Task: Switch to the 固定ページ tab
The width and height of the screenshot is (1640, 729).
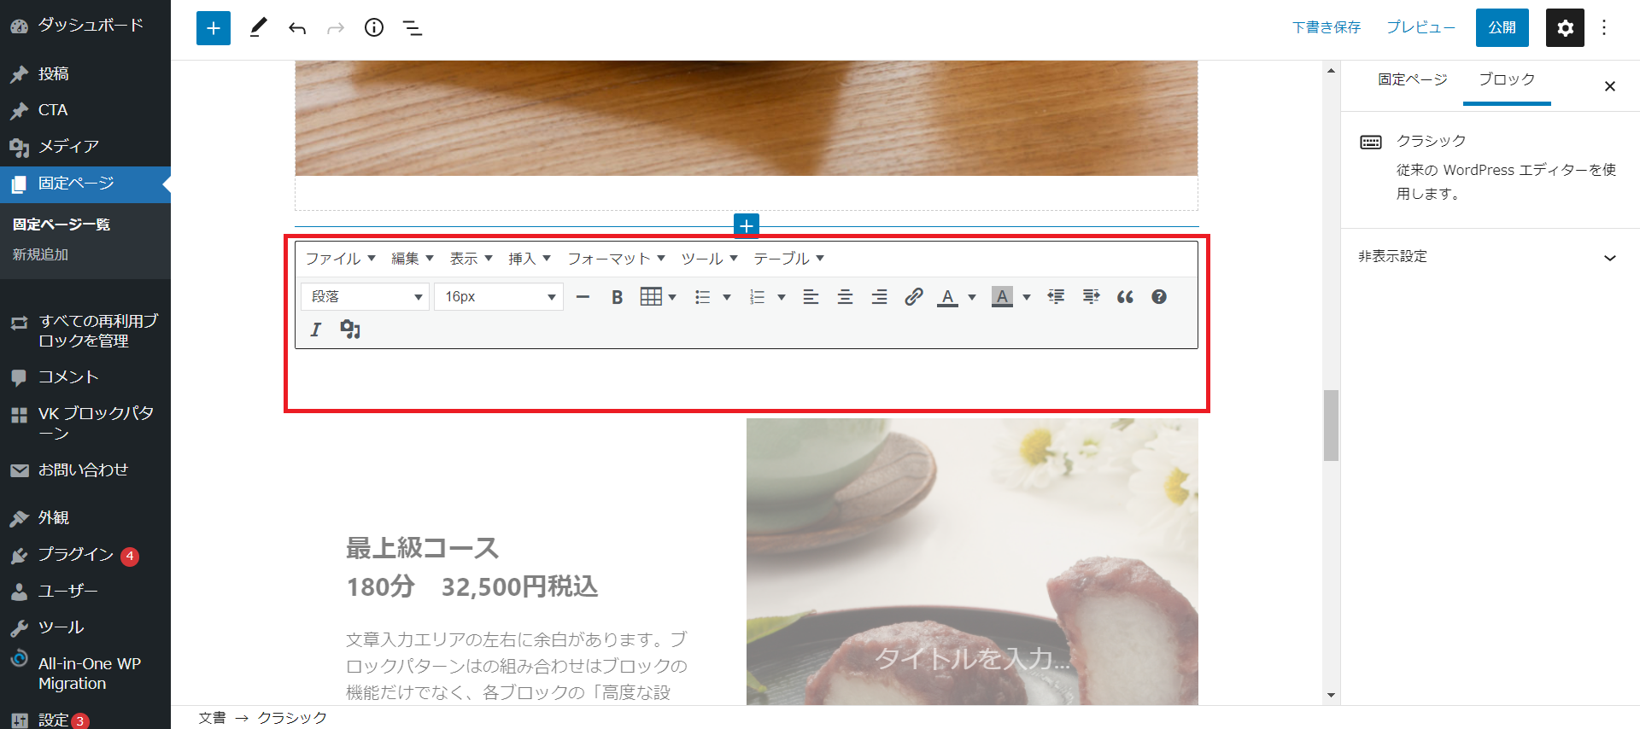Action: [1412, 79]
